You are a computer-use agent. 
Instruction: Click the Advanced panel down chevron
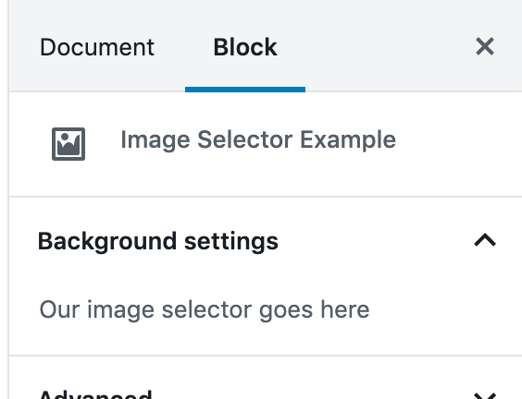[x=485, y=395]
